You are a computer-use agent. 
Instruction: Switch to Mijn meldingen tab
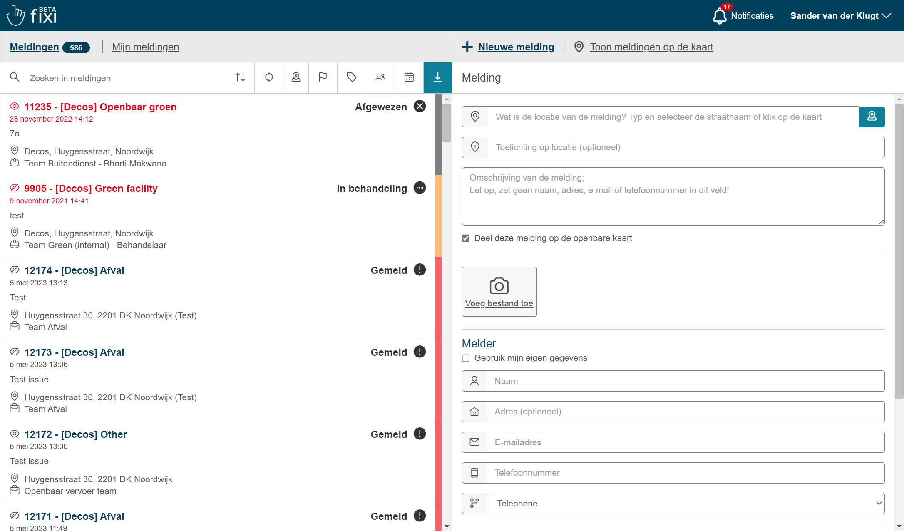[x=145, y=47]
